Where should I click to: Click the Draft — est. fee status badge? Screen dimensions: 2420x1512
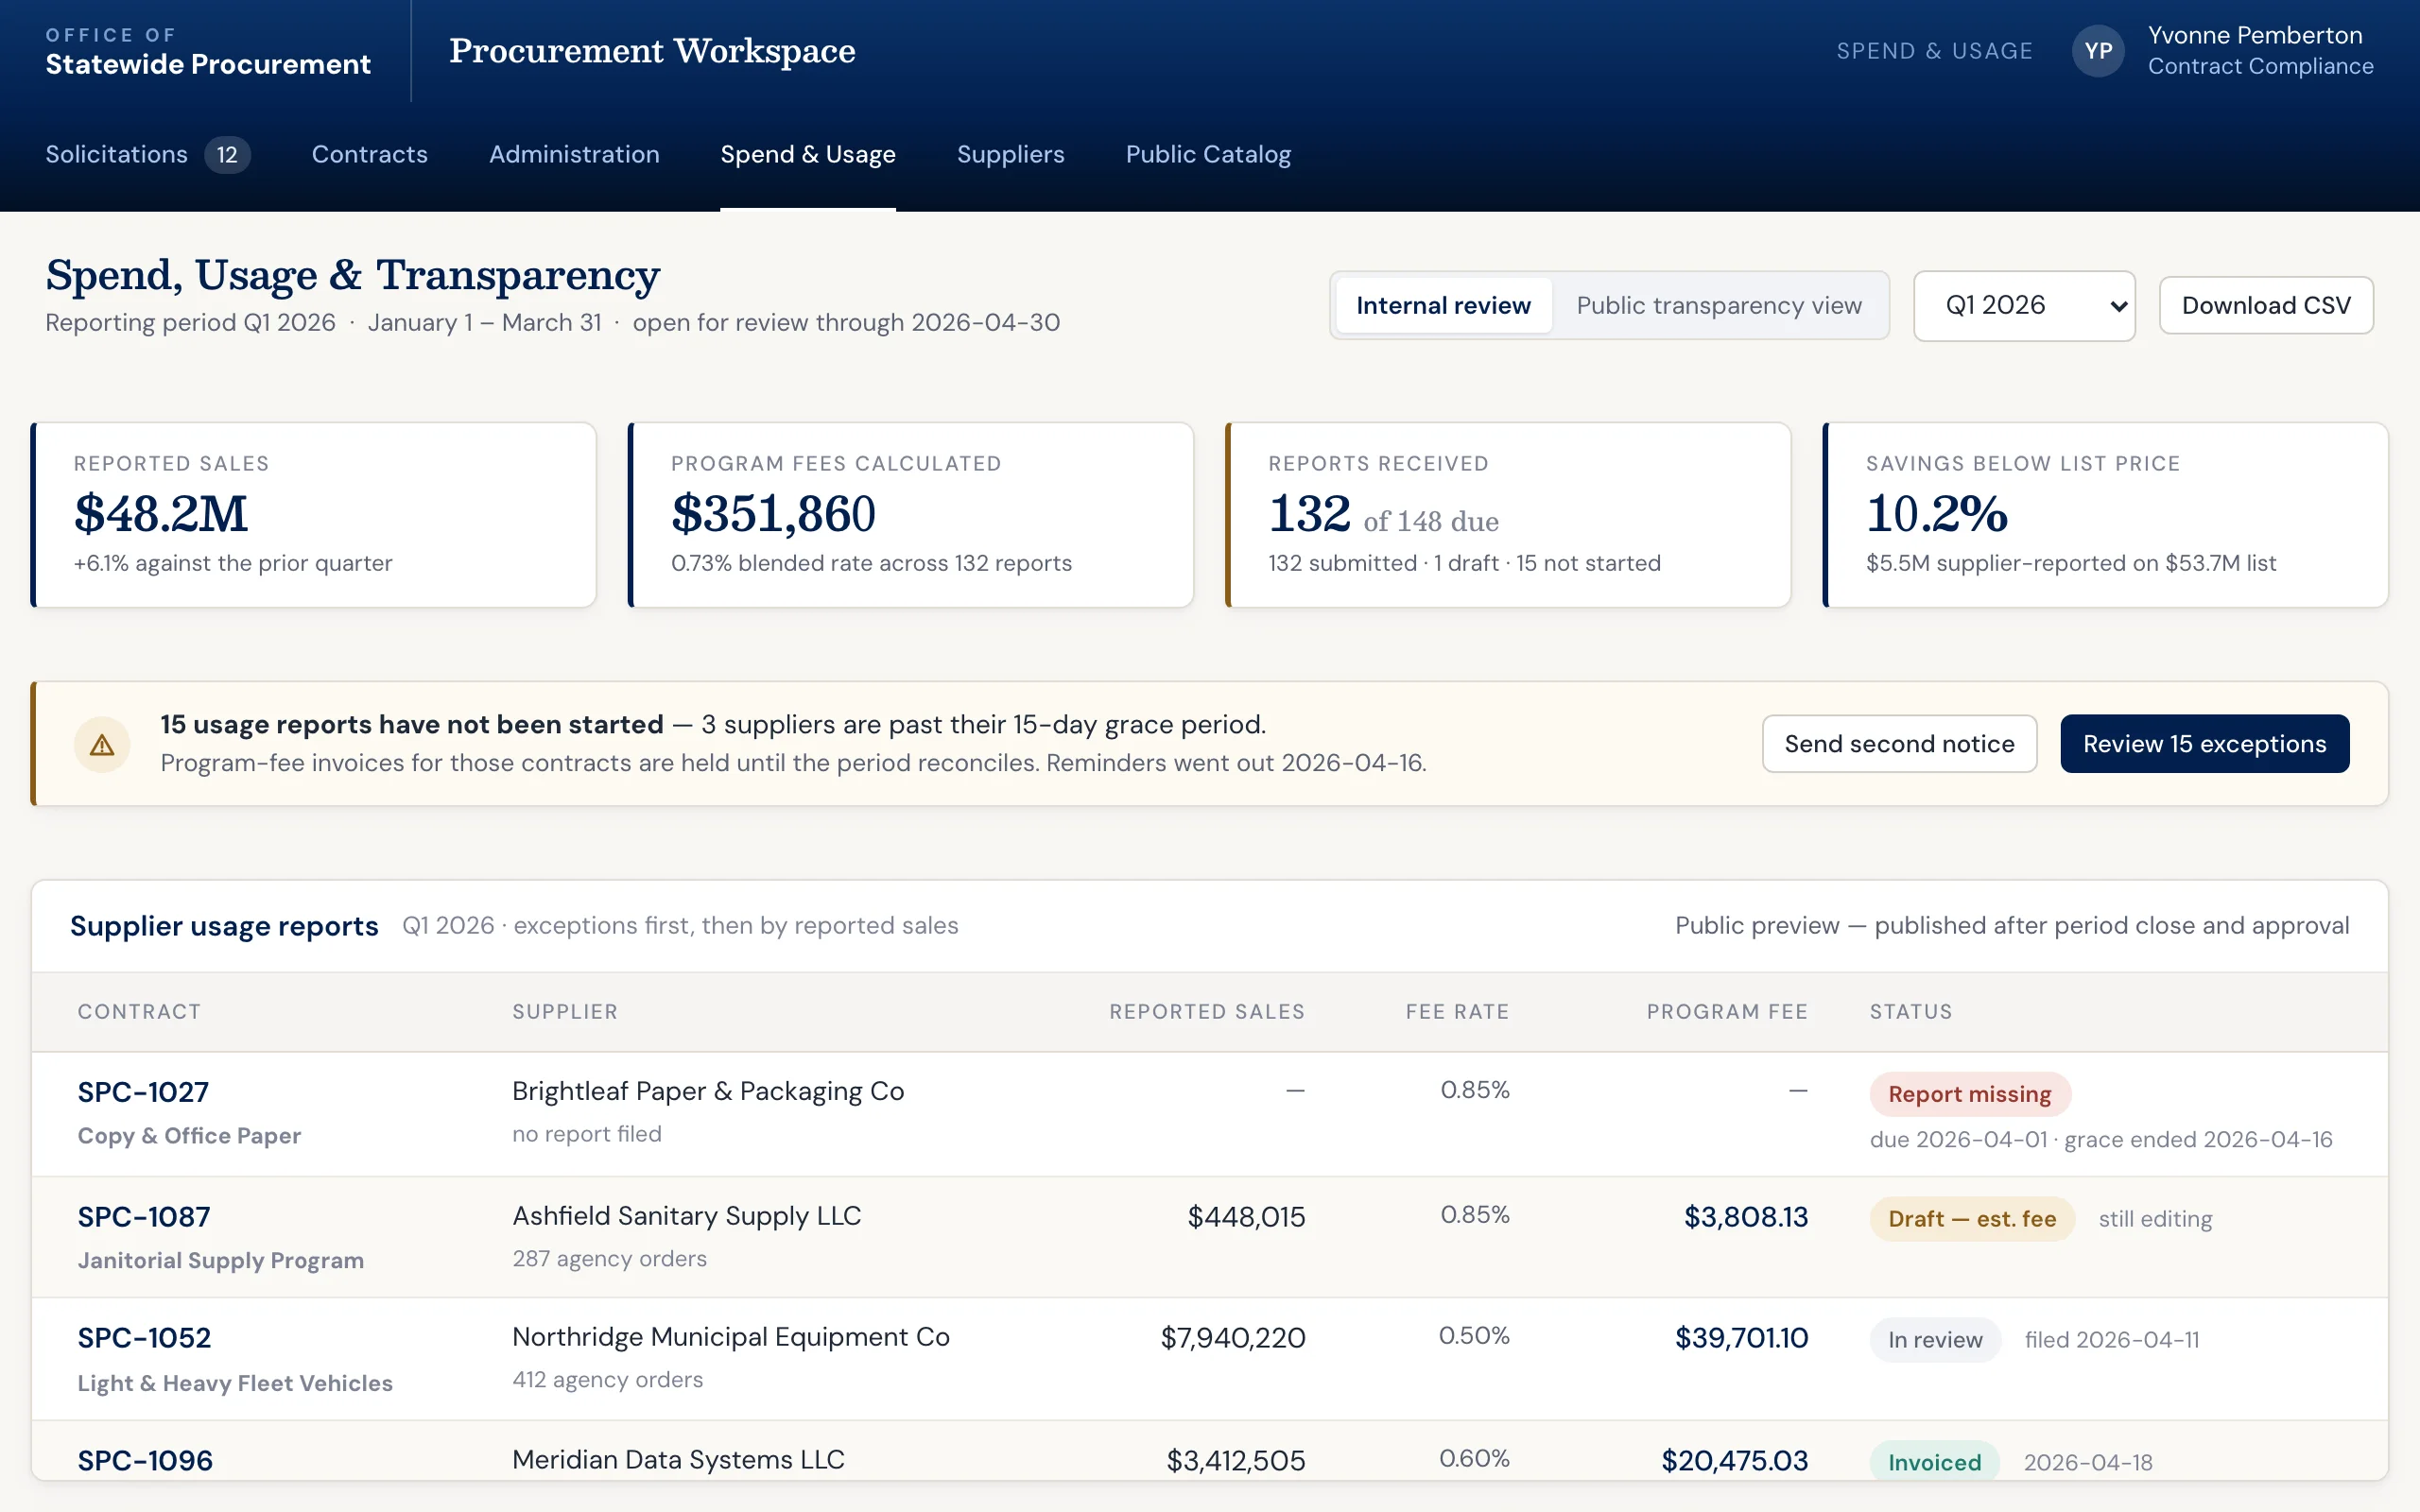1972,1219
